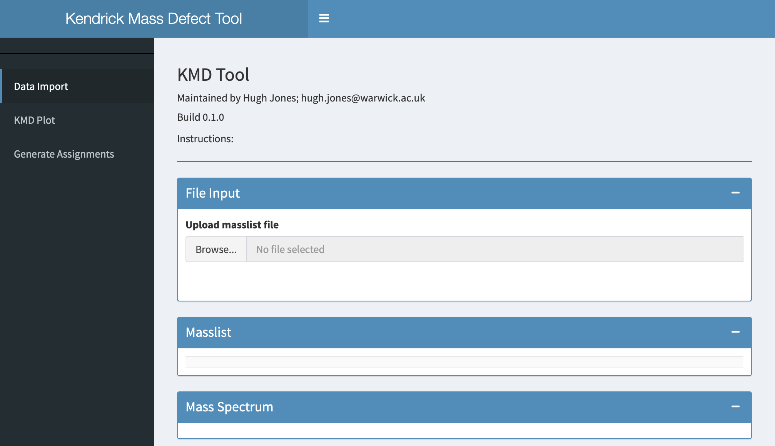Screen dimensions: 775x446
Task: Minimize the Mass Spectrum panel
Action: [735, 407]
